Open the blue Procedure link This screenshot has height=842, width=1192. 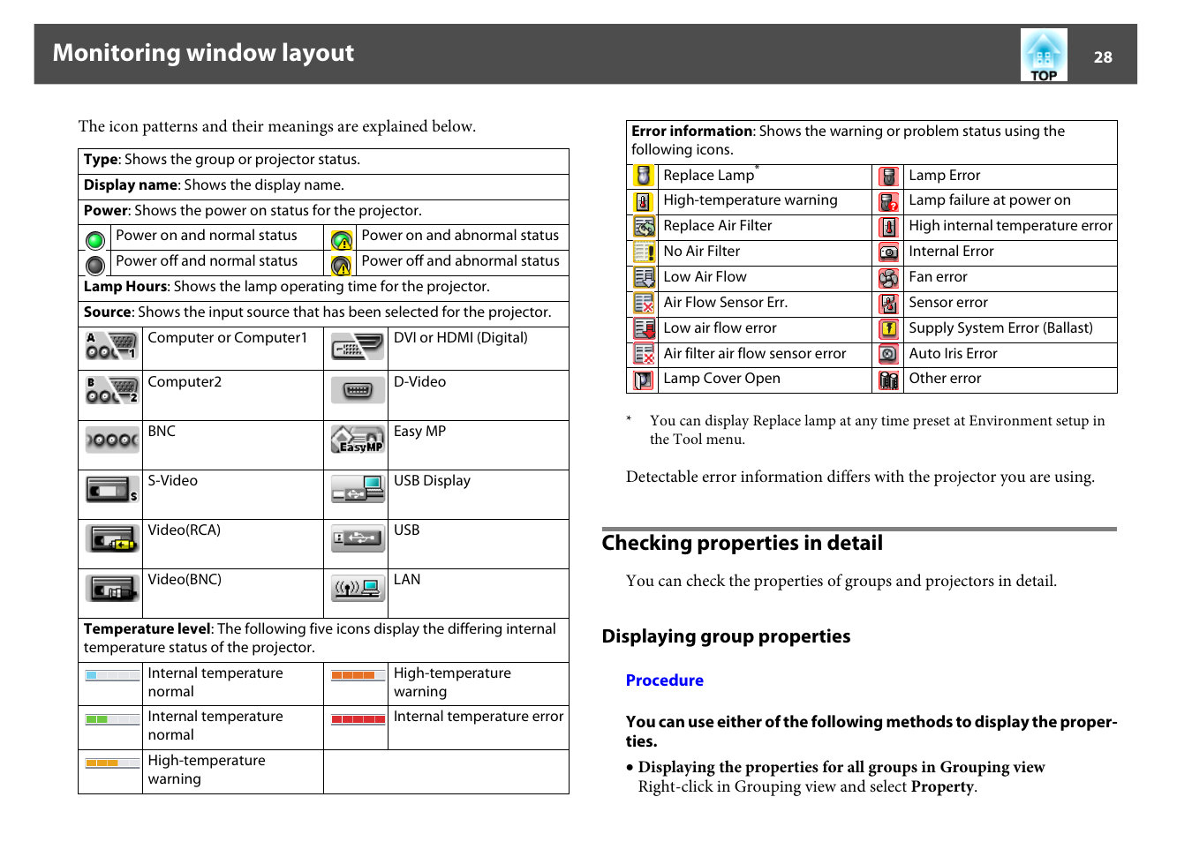pos(665,680)
